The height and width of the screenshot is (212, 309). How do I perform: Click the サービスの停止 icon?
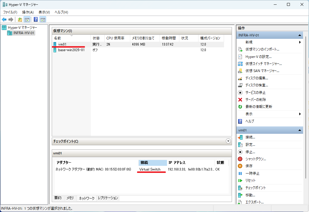[240, 93]
